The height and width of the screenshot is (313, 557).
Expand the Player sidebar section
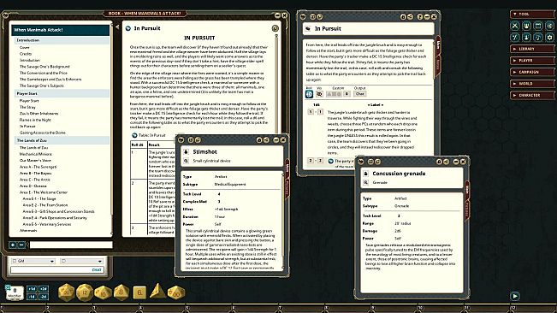click(x=532, y=61)
